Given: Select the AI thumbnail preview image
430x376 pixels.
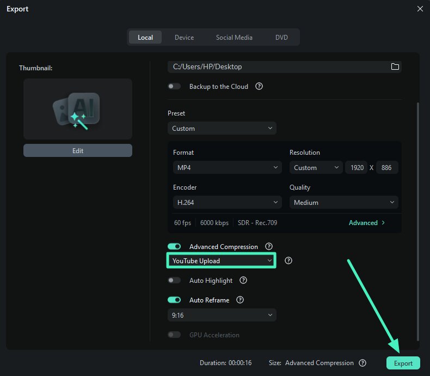Looking at the screenshot, I should click(78, 109).
